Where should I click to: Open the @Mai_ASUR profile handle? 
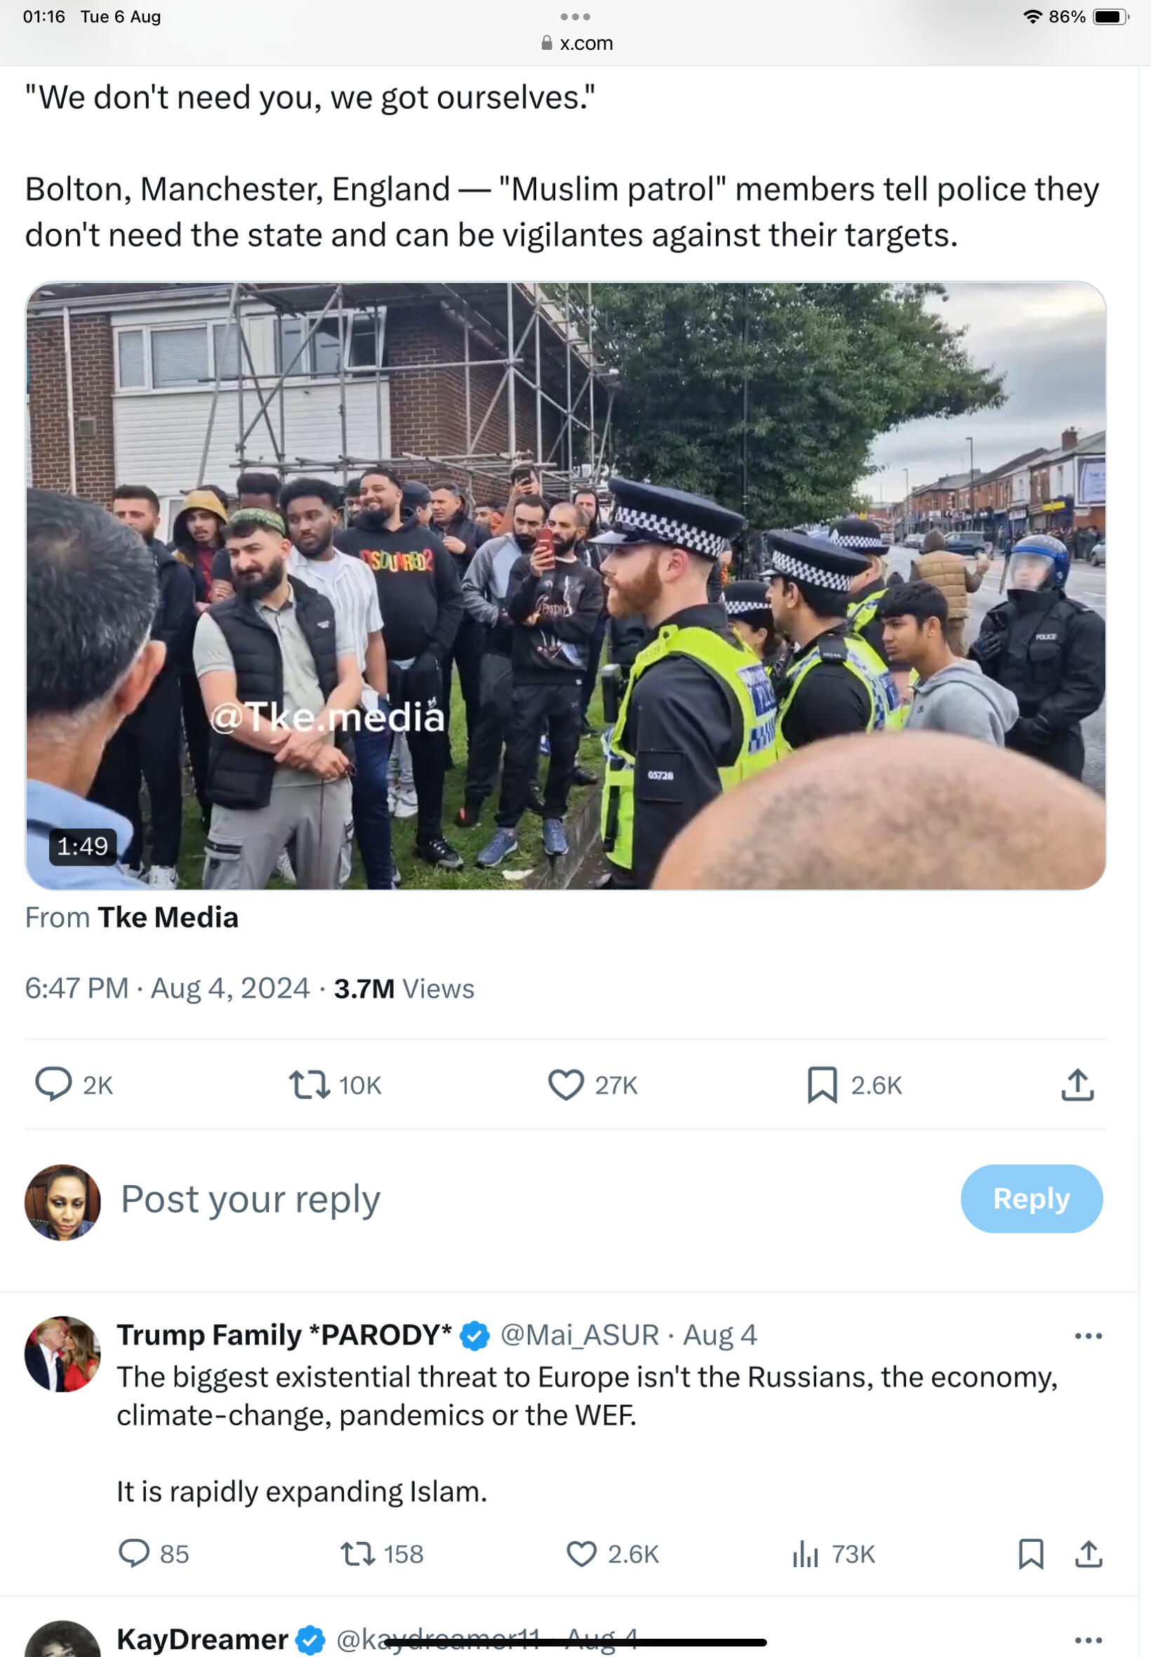[579, 1335]
